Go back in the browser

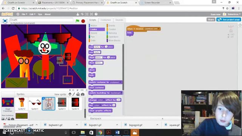click(3, 8)
